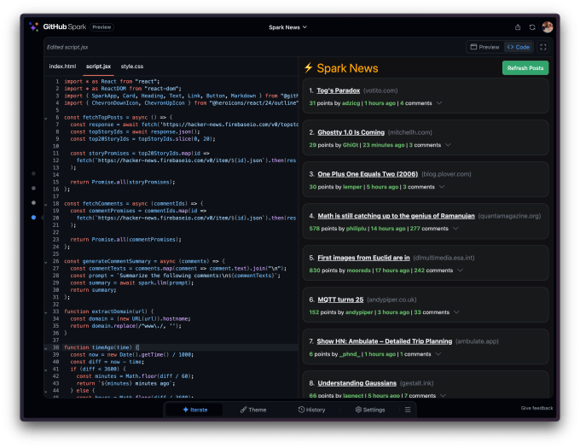Expand comments for MQTT turns 25 post

457,311
